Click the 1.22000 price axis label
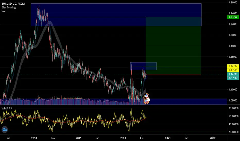240x141 pixels. 233,24
